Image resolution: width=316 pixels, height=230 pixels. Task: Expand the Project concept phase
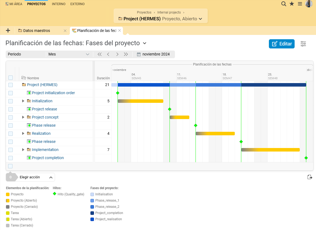pyautogui.click(x=23, y=117)
